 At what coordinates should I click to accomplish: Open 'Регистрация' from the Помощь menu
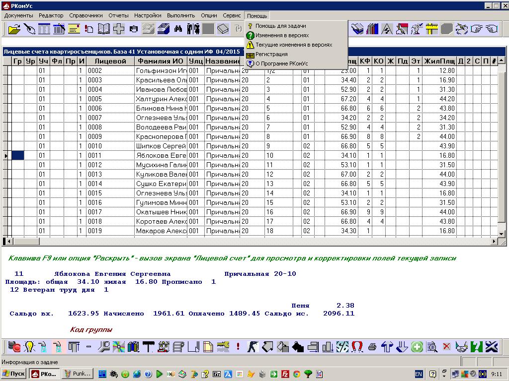point(271,54)
